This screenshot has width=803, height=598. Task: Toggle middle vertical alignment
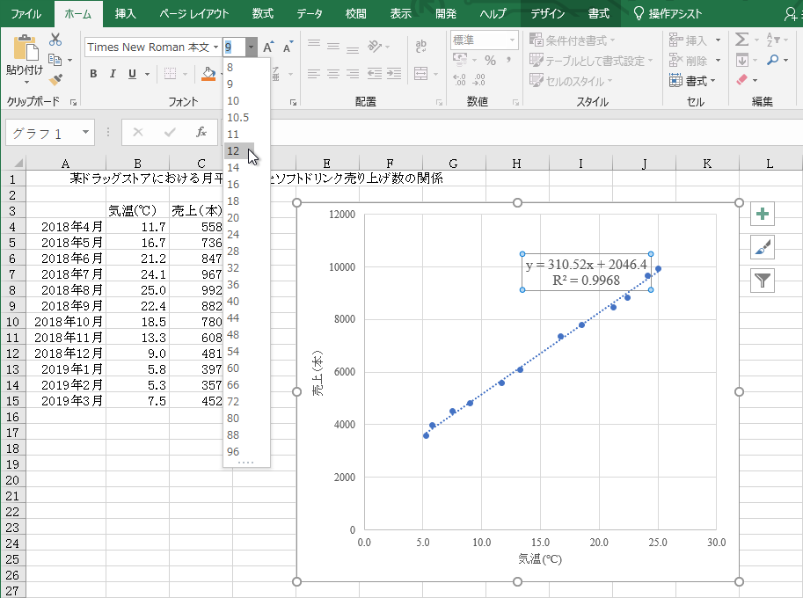333,47
